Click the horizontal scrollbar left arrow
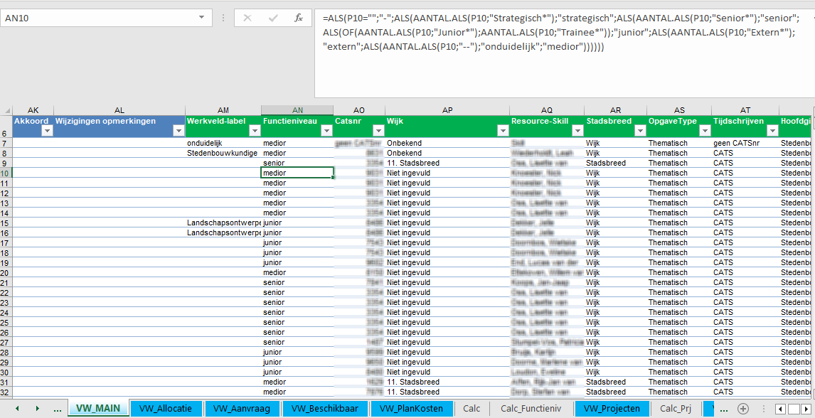 tap(780, 409)
